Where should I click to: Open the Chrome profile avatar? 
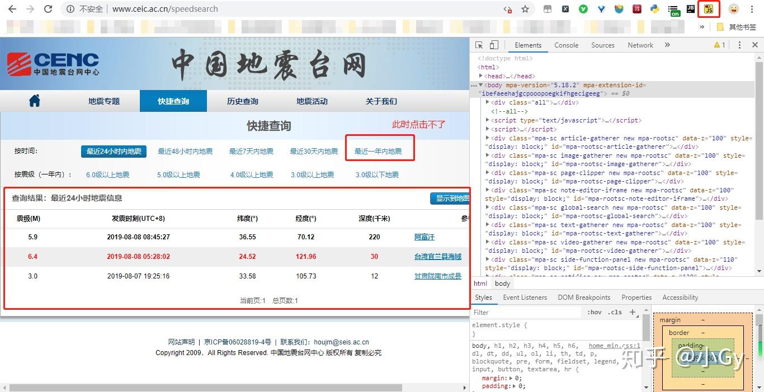733,9
